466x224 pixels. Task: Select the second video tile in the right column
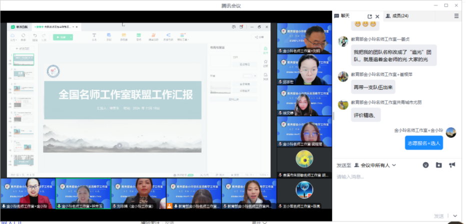(304, 69)
